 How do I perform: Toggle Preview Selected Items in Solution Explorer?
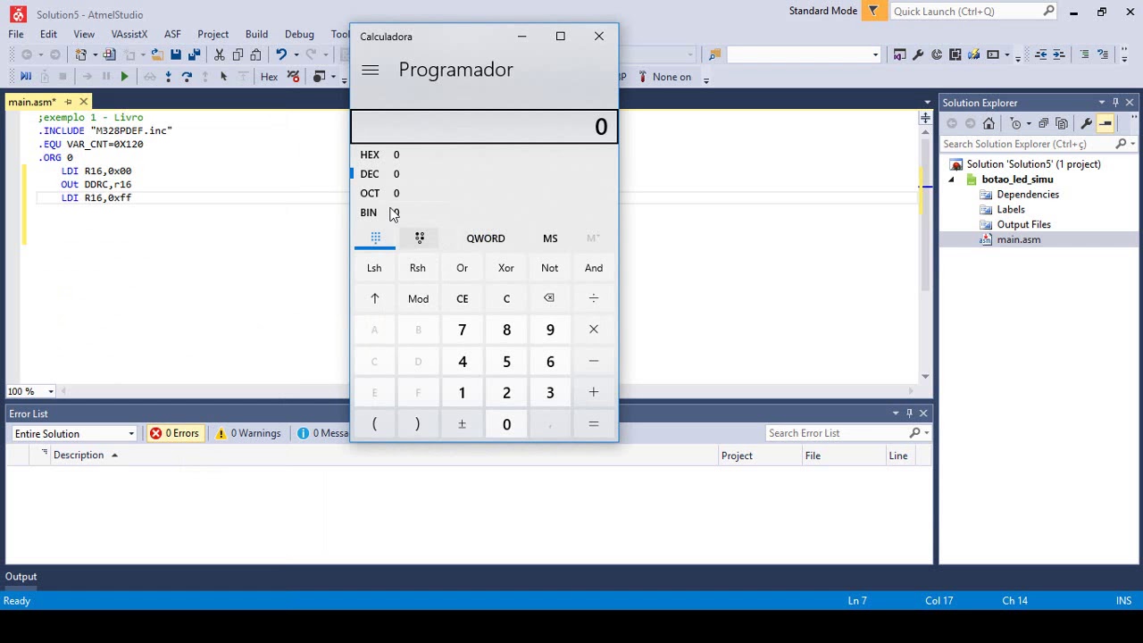click(x=1105, y=123)
